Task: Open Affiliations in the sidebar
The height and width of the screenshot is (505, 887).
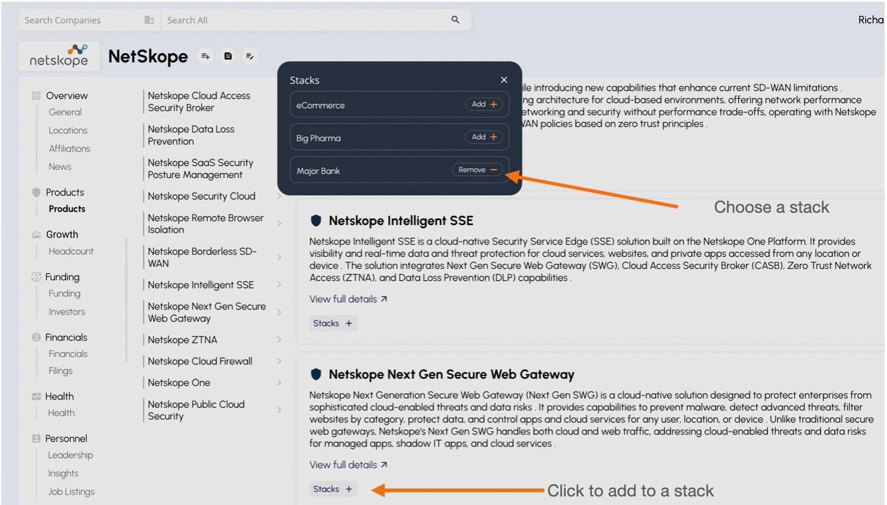Action: click(x=70, y=149)
